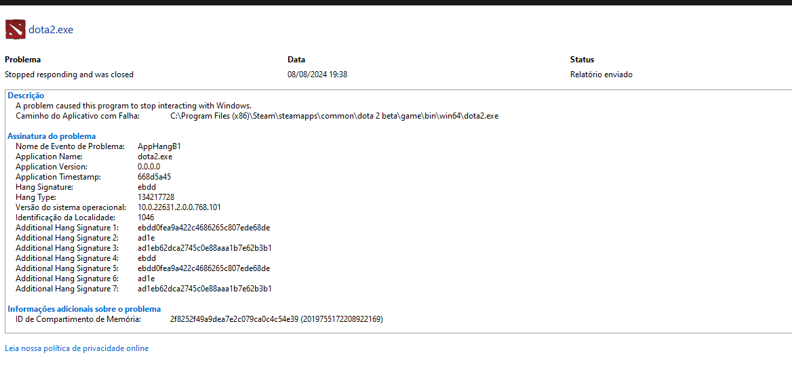Select the Additional Hang Signature 5 value
792x368 pixels.
204,268
